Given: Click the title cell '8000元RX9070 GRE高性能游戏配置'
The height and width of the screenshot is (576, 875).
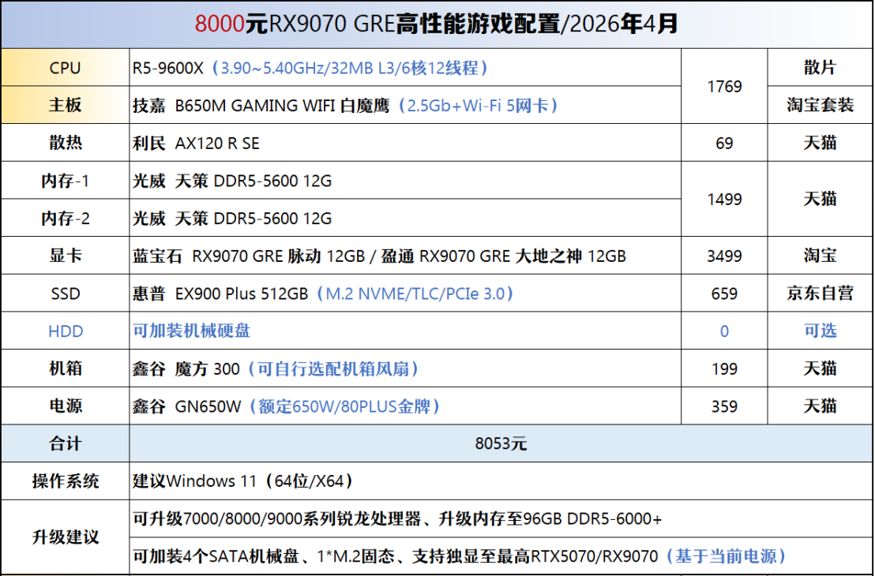Looking at the screenshot, I should point(437,24).
